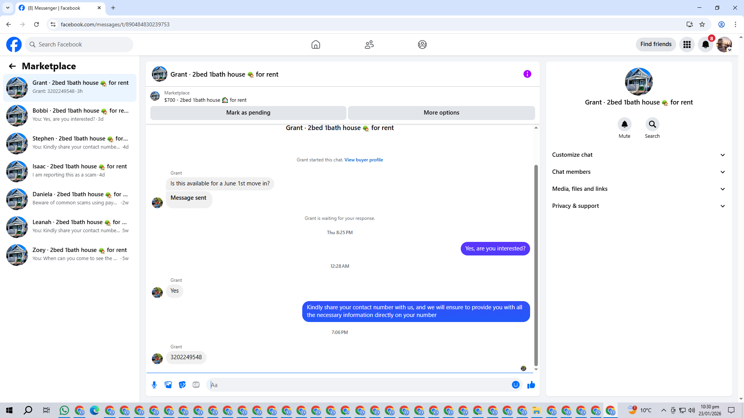Image resolution: width=744 pixels, height=418 pixels.
Task: Open the Facebook notifications bell
Action: coord(705,45)
